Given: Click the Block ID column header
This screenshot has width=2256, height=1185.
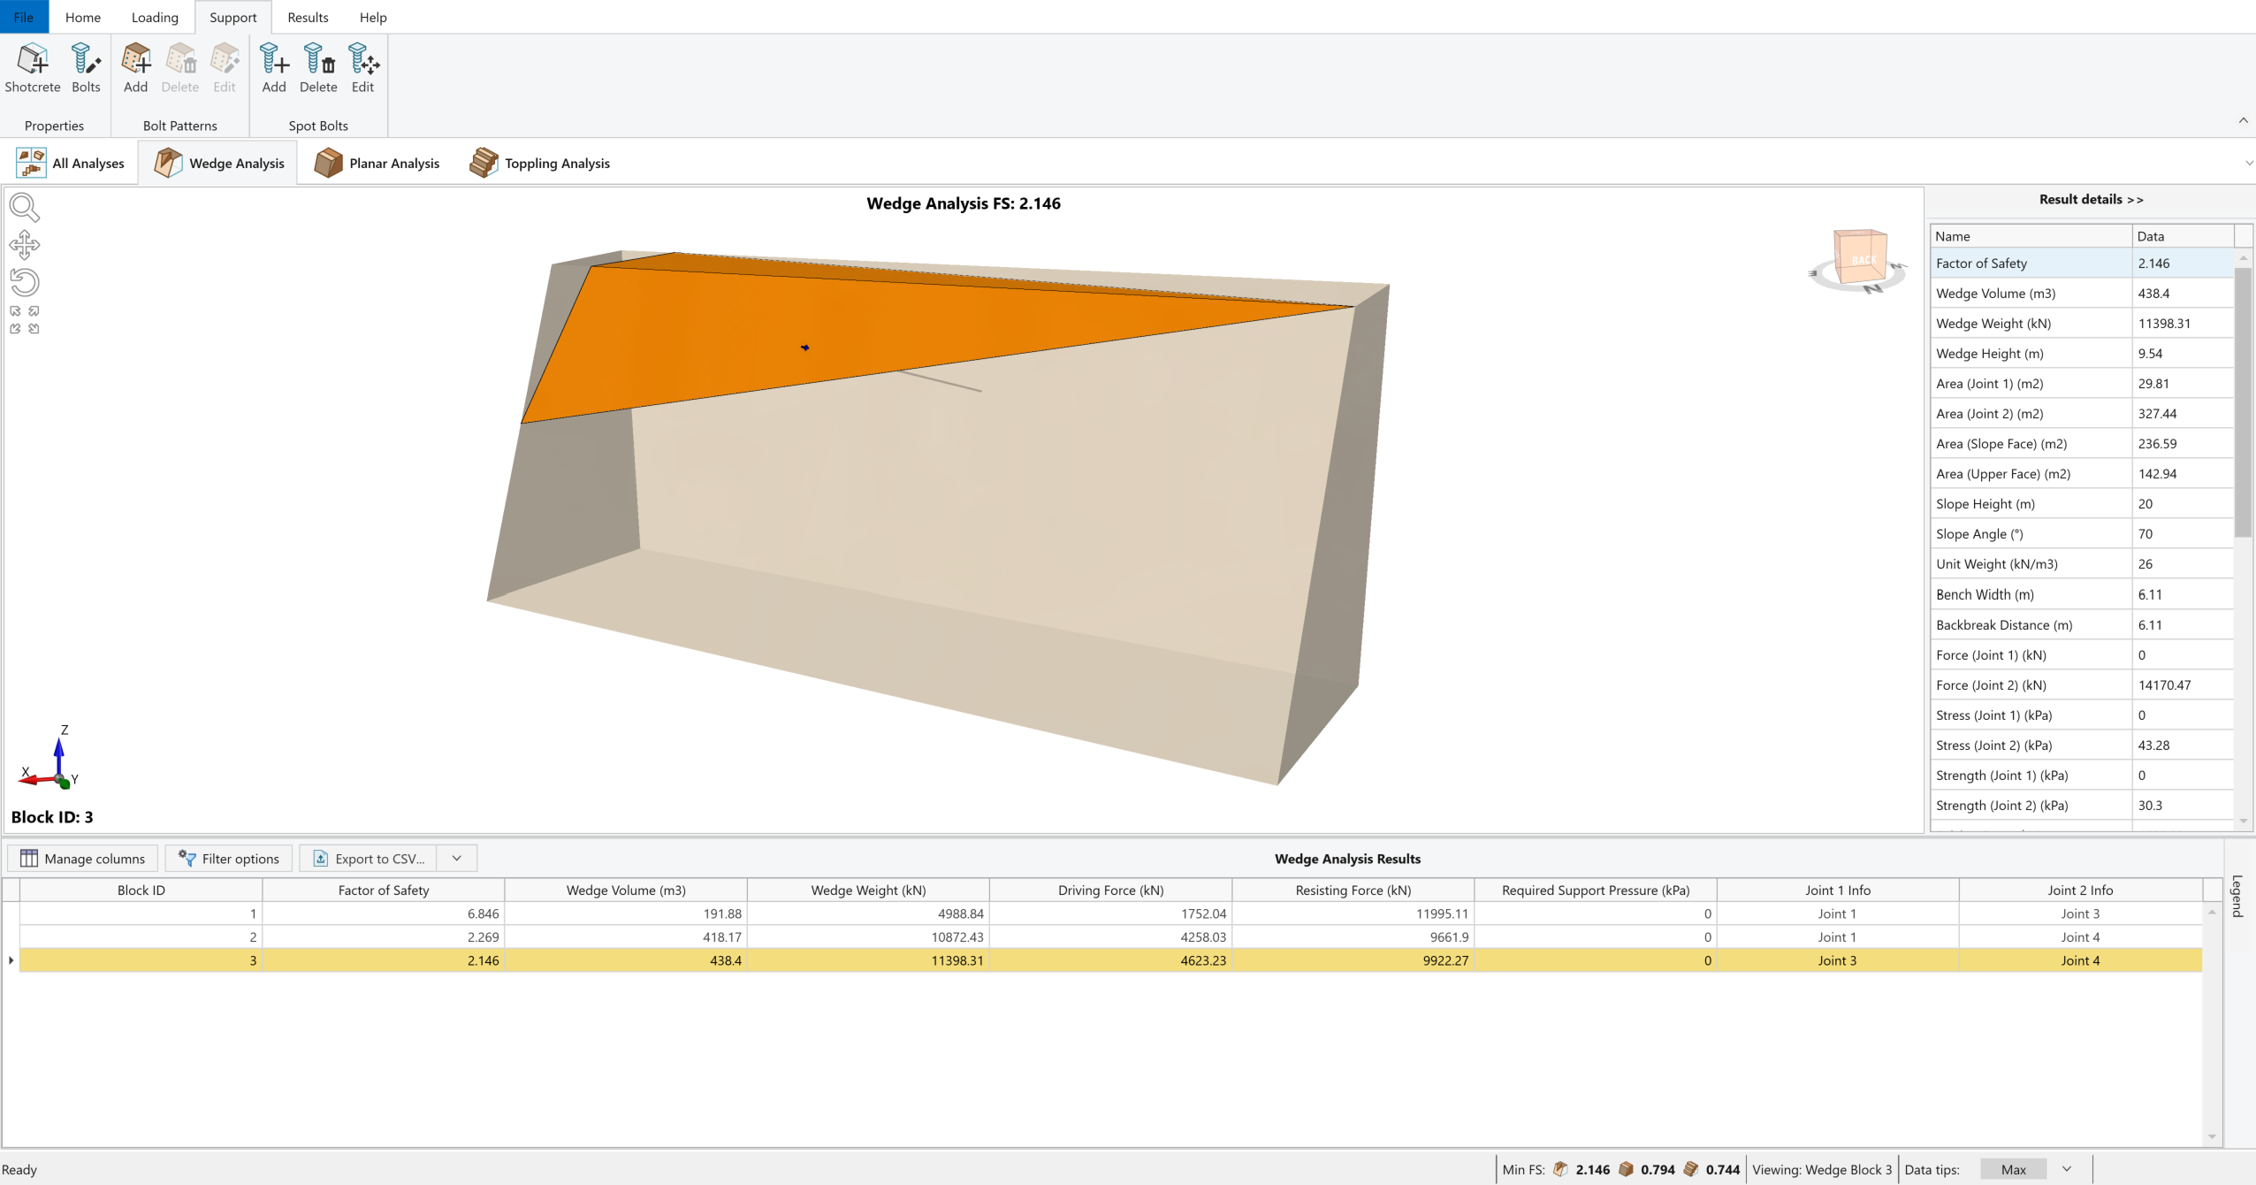Looking at the screenshot, I should pos(141,891).
